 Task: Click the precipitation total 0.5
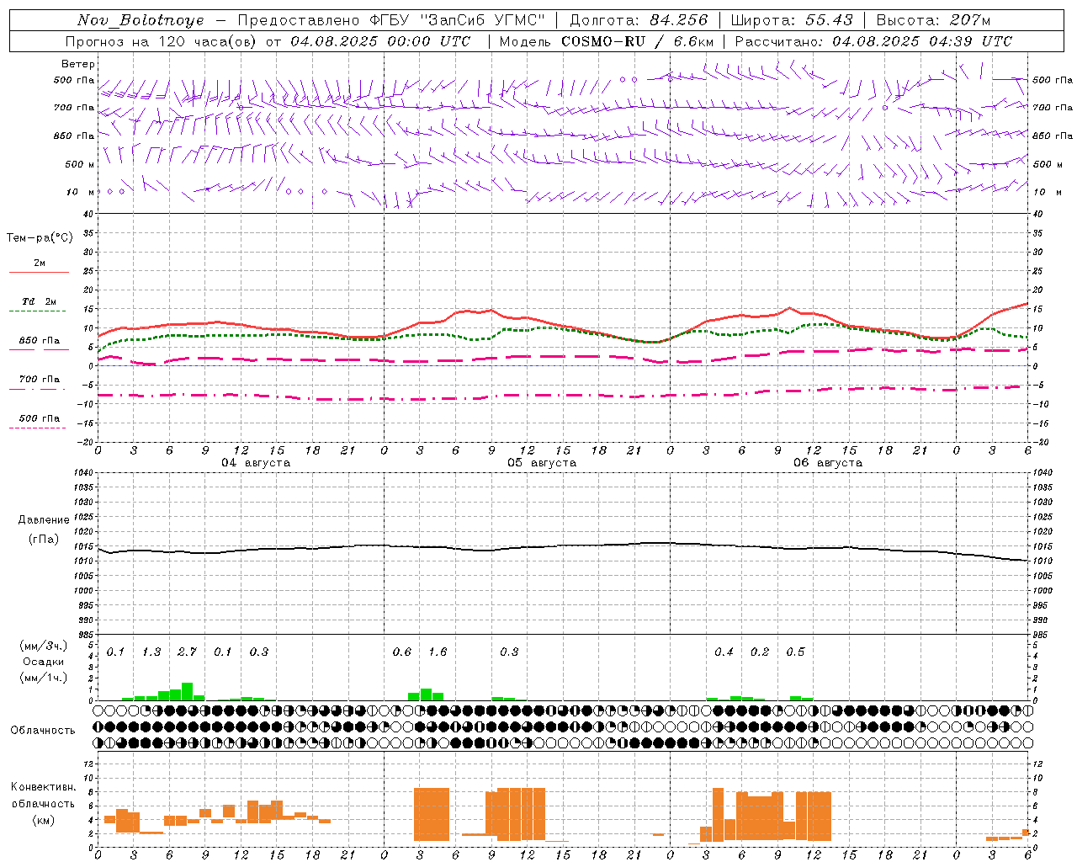[x=795, y=652]
